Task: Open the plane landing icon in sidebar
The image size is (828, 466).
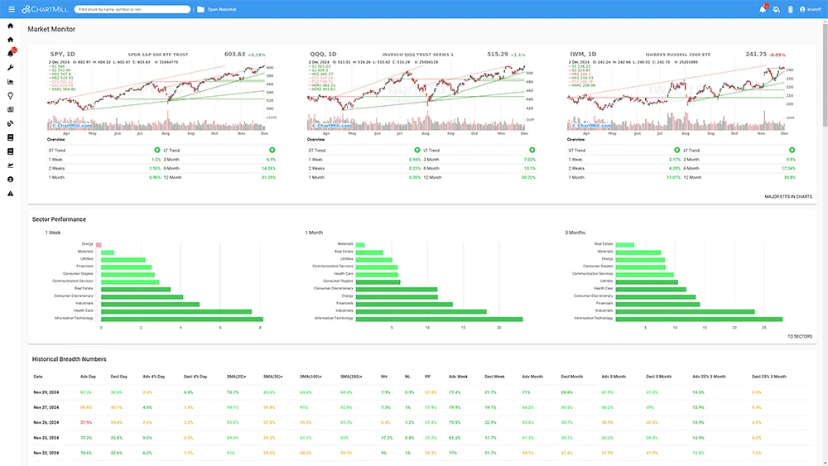Action: click(11, 166)
